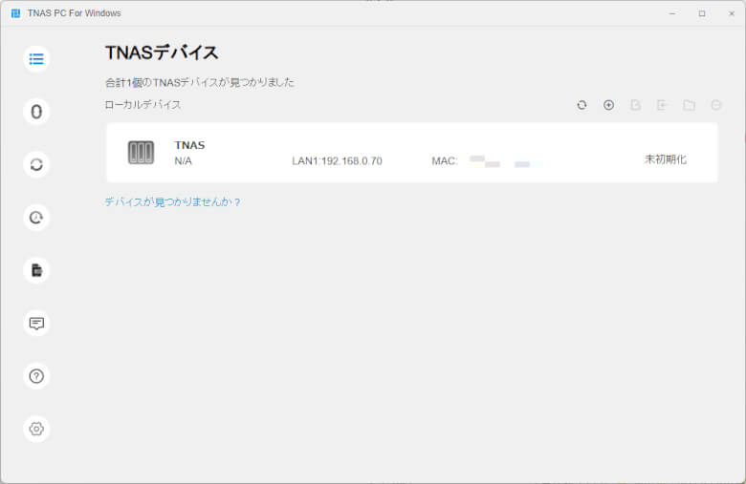Open the second sidebar icon below device list
Viewport: 746px width, 484px height.
coord(36,112)
